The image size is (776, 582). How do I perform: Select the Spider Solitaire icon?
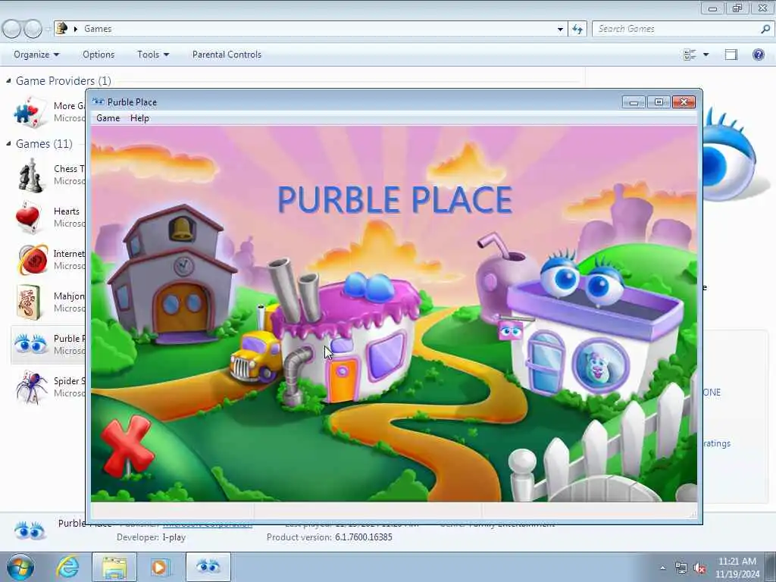click(x=30, y=387)
